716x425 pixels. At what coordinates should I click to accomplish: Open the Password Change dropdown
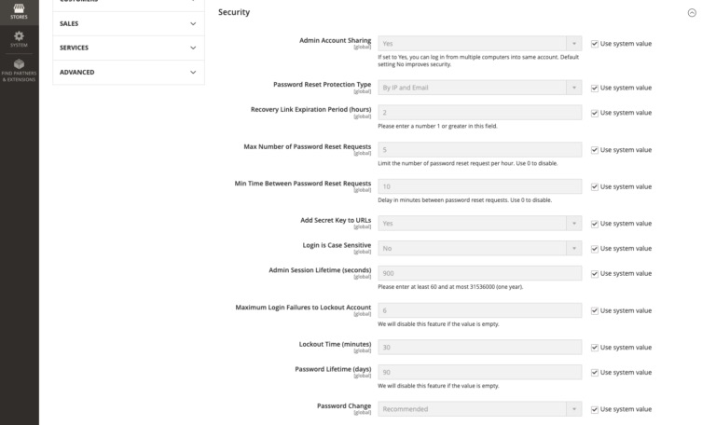479,409
